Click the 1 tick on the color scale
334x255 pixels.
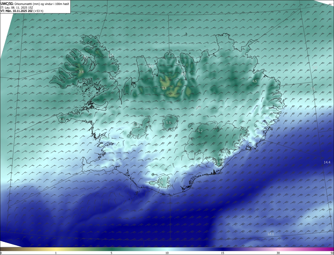pos(56,253)
